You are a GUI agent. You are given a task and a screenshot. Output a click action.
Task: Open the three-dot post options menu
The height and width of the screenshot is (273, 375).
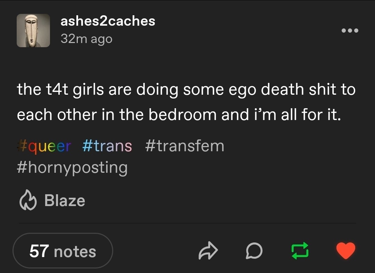tap(350, 31)
